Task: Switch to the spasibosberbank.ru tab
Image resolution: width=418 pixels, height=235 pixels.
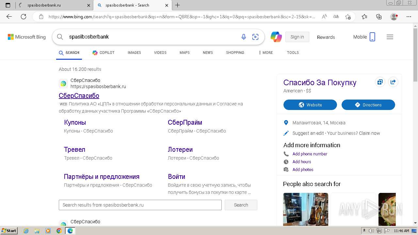Action: coord(54,5)
